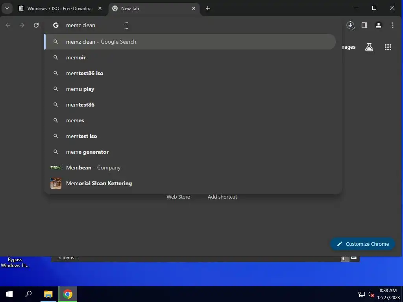
Task: Go forward with the forward arrow
Action: [x=22, y=25]
